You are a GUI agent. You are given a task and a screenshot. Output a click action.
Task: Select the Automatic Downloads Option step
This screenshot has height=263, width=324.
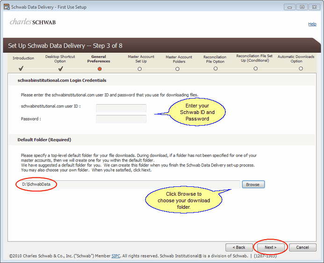click(296, 59)
